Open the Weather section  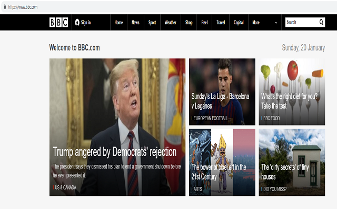171,22
